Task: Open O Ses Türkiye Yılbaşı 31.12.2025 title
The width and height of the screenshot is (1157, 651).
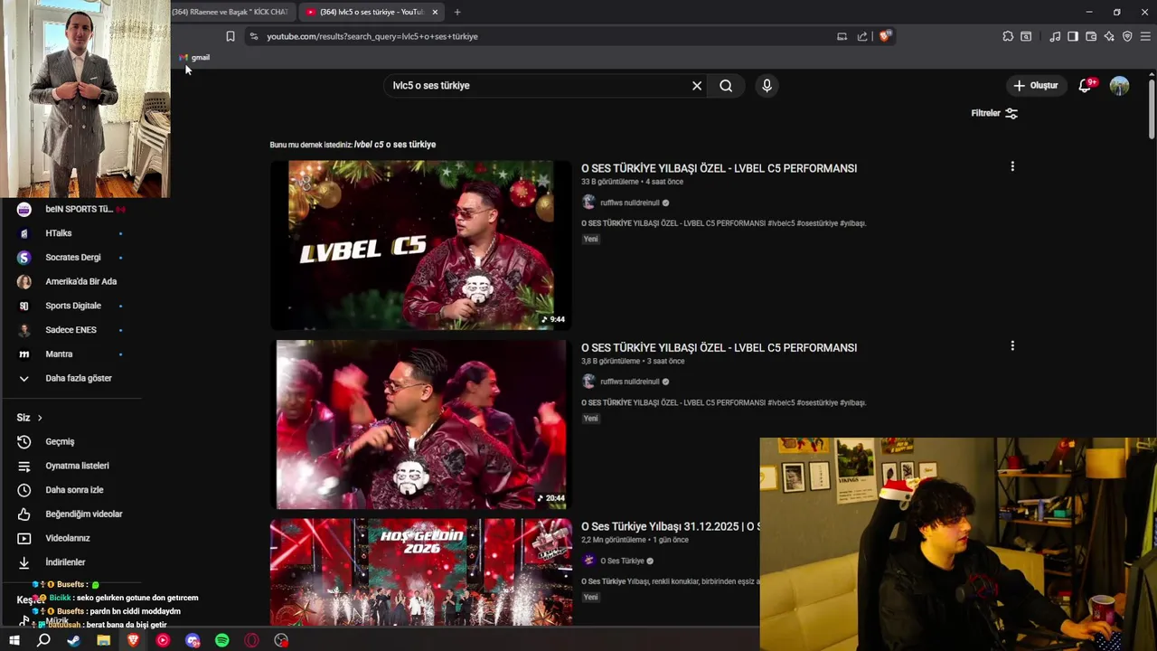Action: click(670, 526)
